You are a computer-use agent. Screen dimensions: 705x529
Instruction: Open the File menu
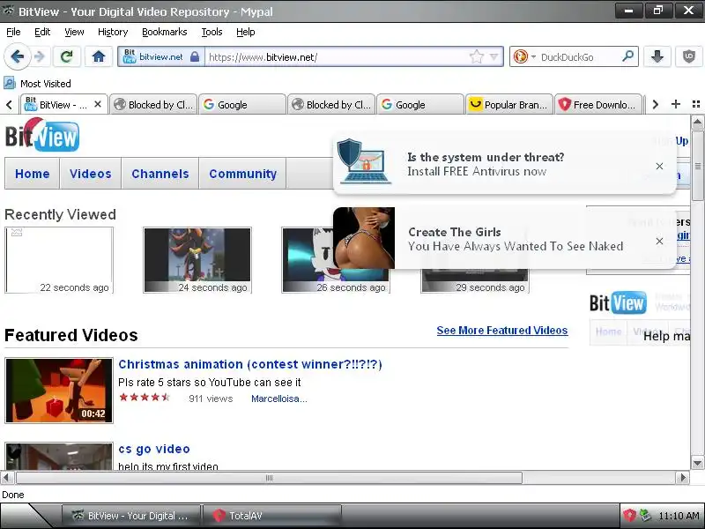point(13,32)
